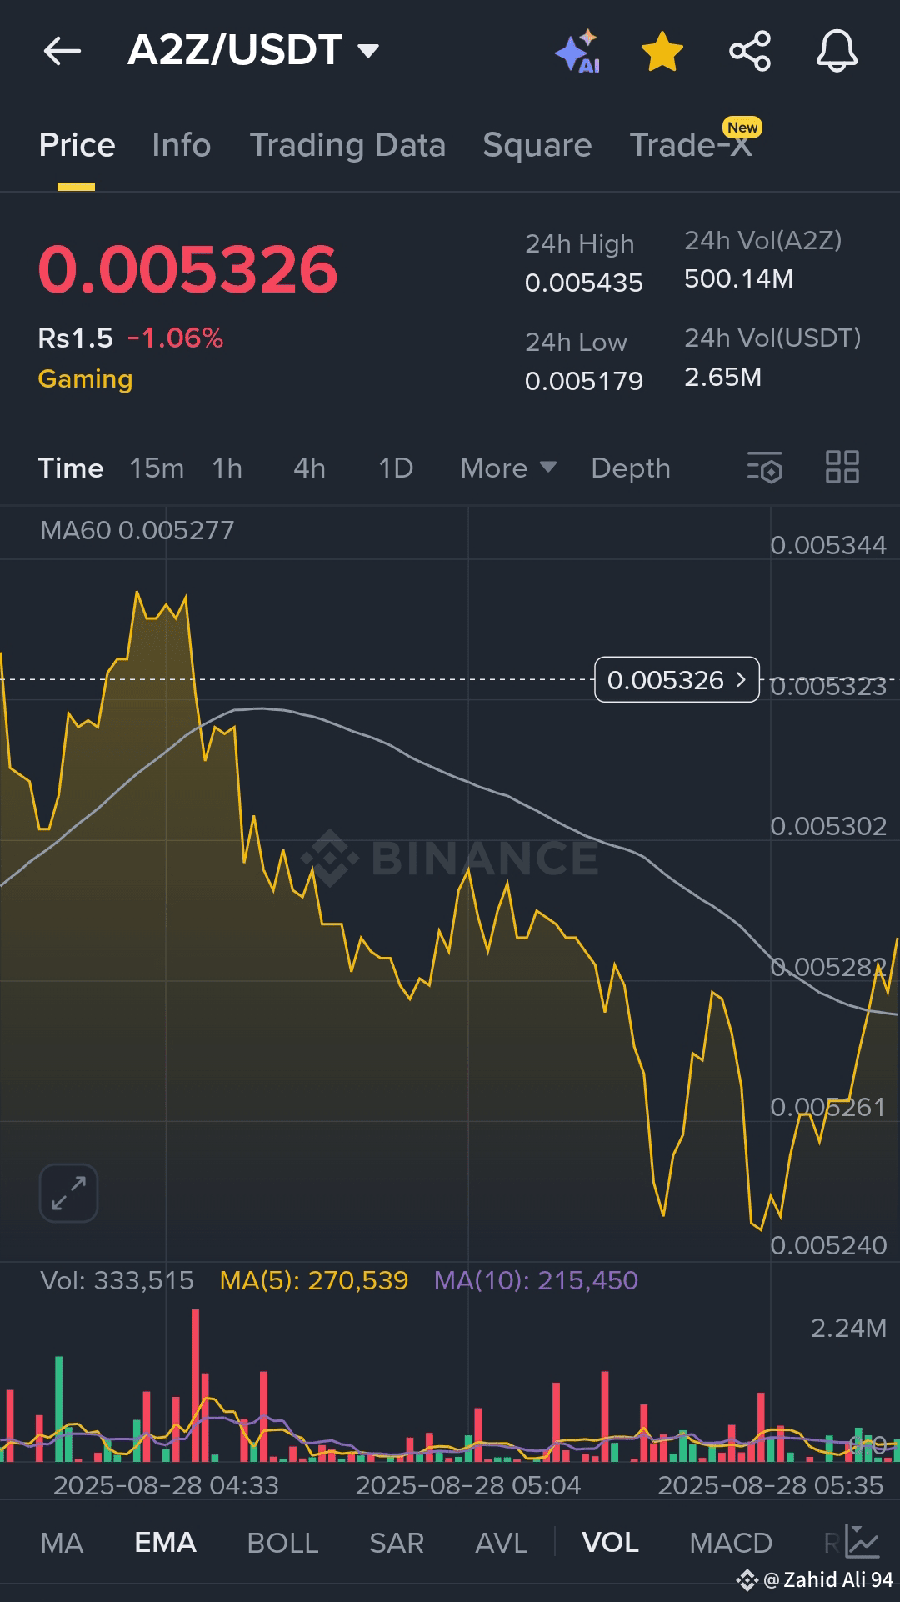The width and height of the screenshot is (900, 1602).
Task: Open the indicator chart settings icon
Action: pos(862,1542)
